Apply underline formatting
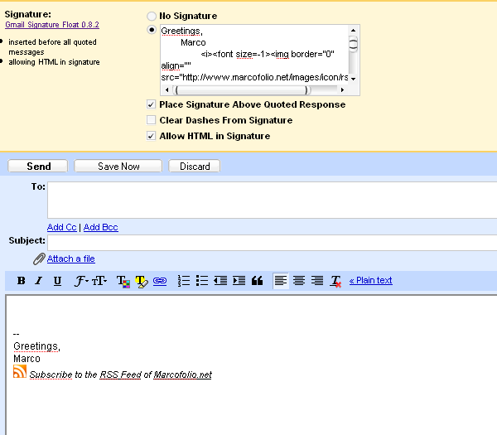Screen dimensions: 497x435 57,281
